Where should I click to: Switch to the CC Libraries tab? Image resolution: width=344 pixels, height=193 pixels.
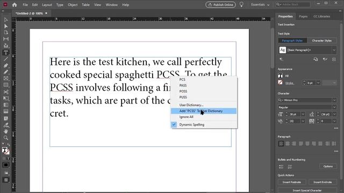pyautogui.click(x=321, y=17)
